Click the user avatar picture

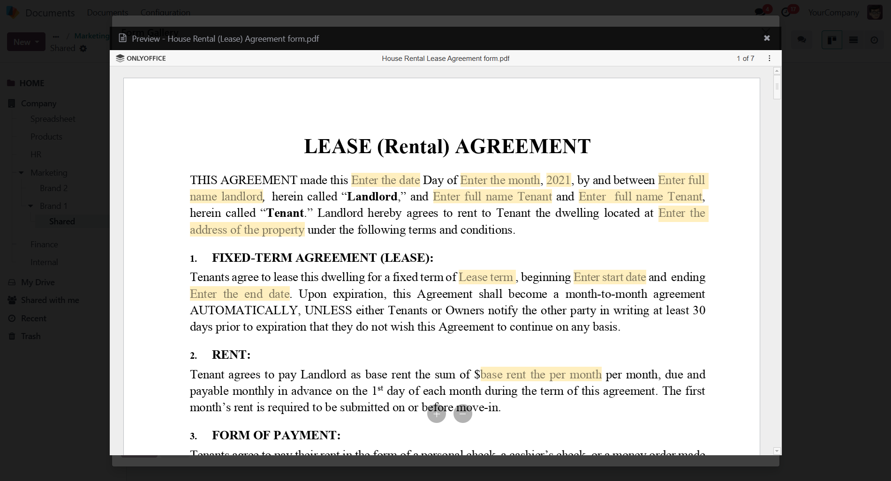[875, 13]
